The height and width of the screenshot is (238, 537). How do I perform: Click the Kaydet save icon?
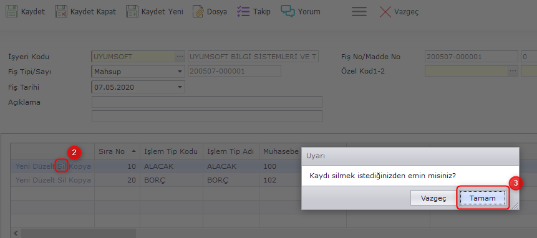click(x=11, y=11)
